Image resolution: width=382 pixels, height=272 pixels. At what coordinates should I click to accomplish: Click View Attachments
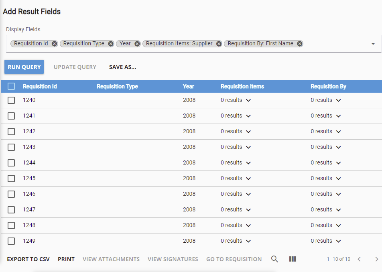click(111, 259)
